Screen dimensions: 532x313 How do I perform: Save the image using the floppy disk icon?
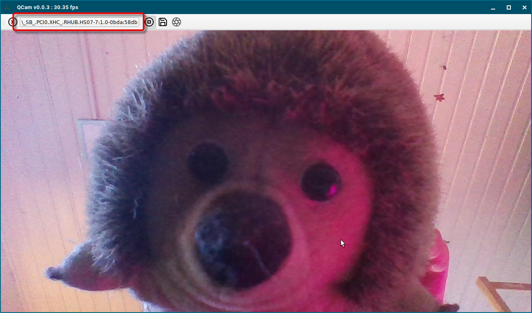[163, 22]
